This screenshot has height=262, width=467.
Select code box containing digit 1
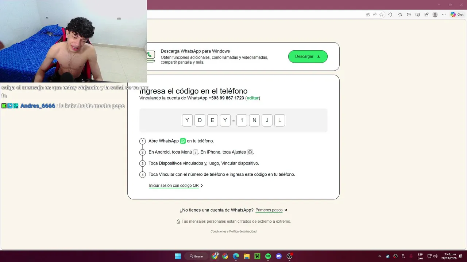[x=242, y=120]
